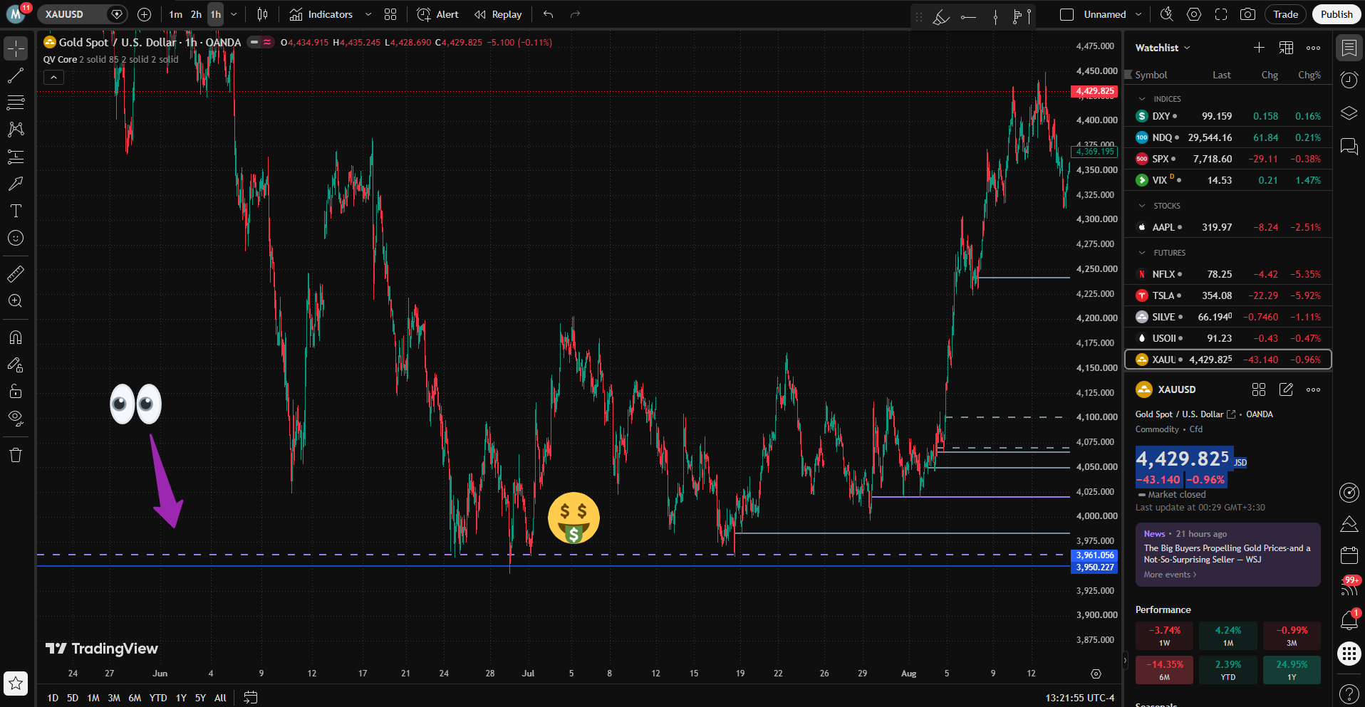Collapse the indicator legend arrow
Viewport: 1365px width, 707px height.
click(x=53, y=77)
